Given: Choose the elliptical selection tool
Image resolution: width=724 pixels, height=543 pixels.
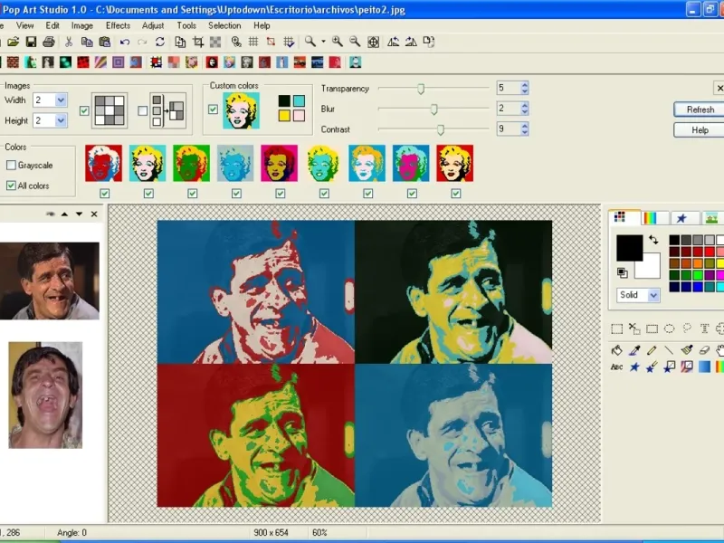Looking at the screenshot, I should 669,329.
